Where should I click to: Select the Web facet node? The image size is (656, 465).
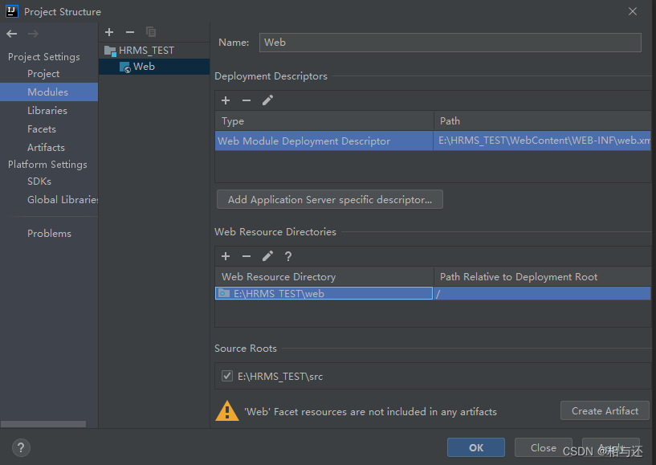click(x=154, y=67)
